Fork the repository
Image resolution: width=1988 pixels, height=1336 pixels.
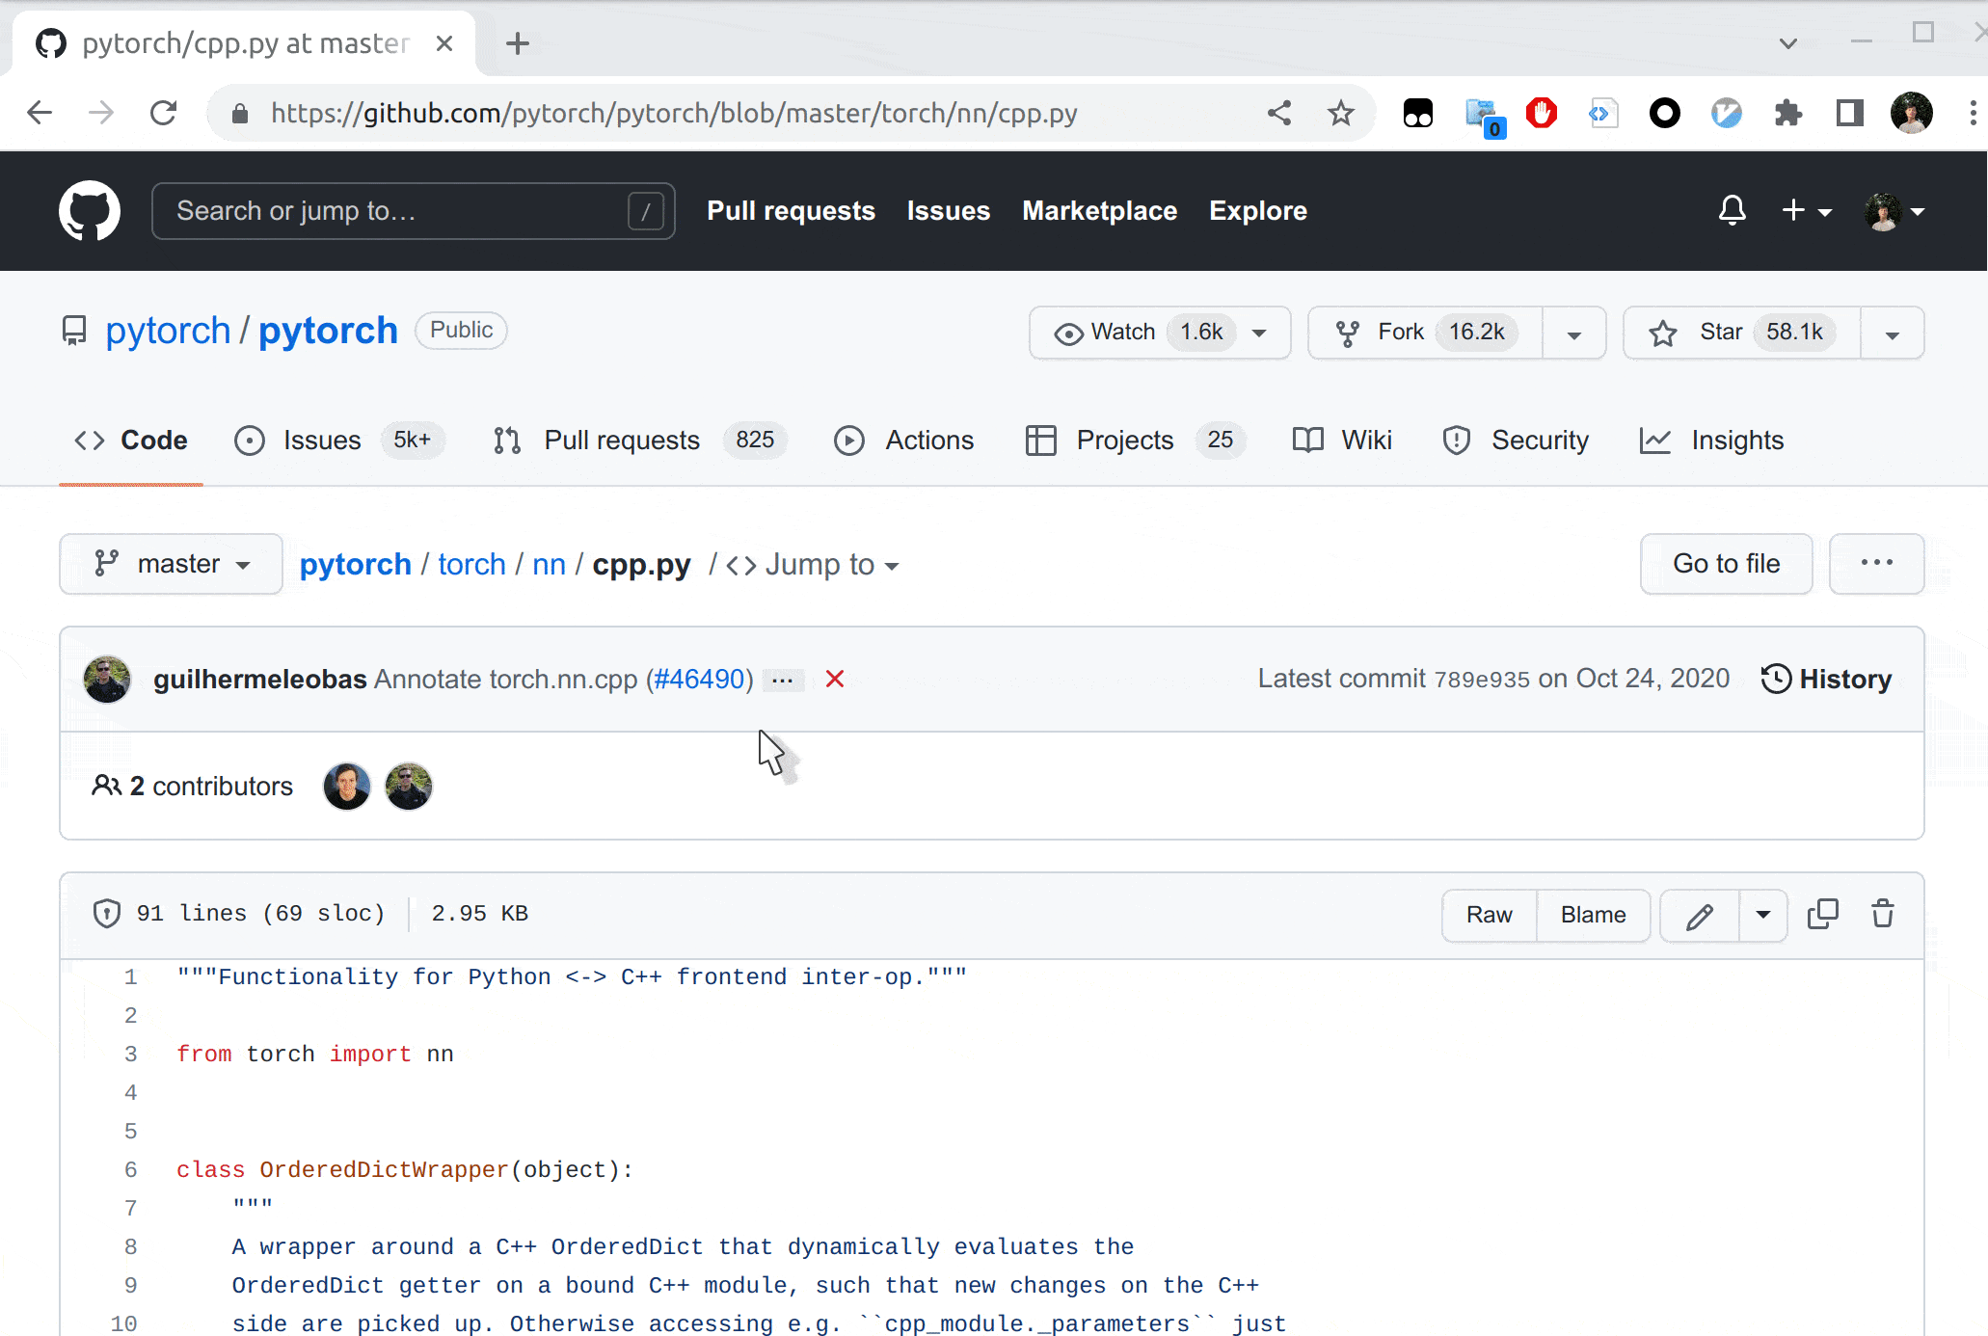coord(1426,333)
